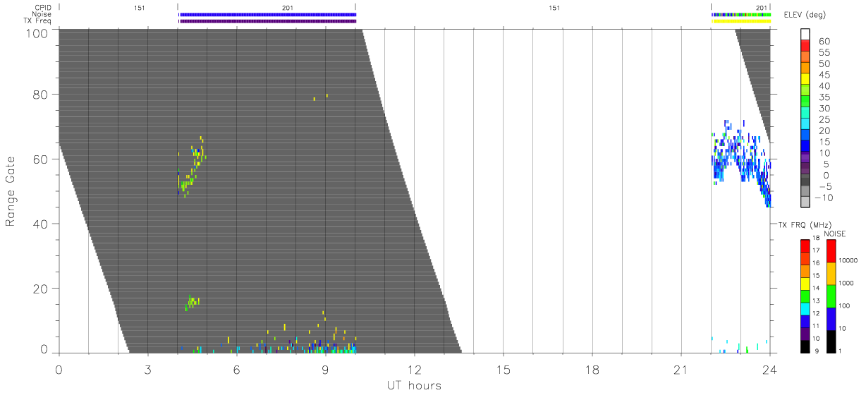This screenshot has width=866, height=400.
Task: Click the "24" tick on UT hours axis
Action: (x=769, y=369)
